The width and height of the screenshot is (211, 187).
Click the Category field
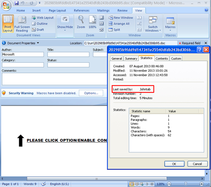point(23,65)
